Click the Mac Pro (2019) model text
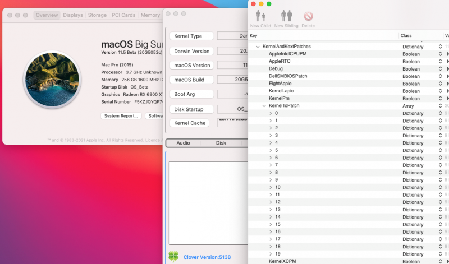Image resolution: width=449 pixels, height=264 pixels. pyautogui.click(x=117, y=65)
